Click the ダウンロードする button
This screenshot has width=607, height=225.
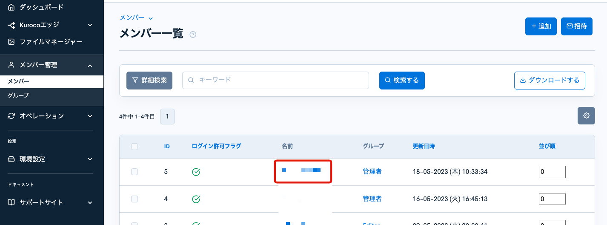click(x=550, y=81)
